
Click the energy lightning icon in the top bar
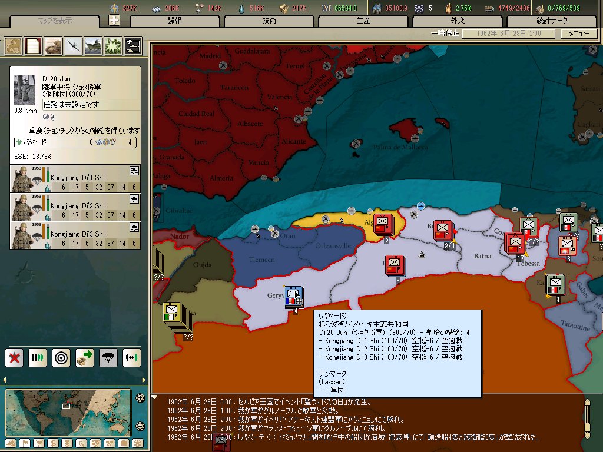pos(115,8)
